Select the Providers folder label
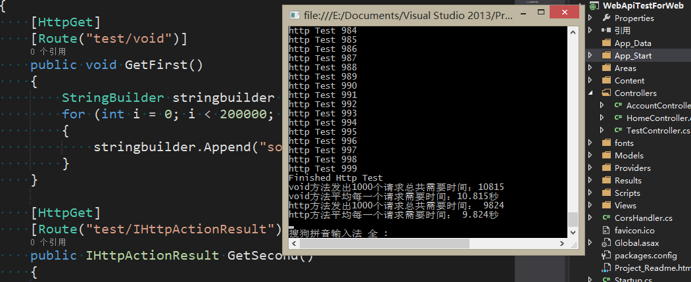 tap(632, 168)
